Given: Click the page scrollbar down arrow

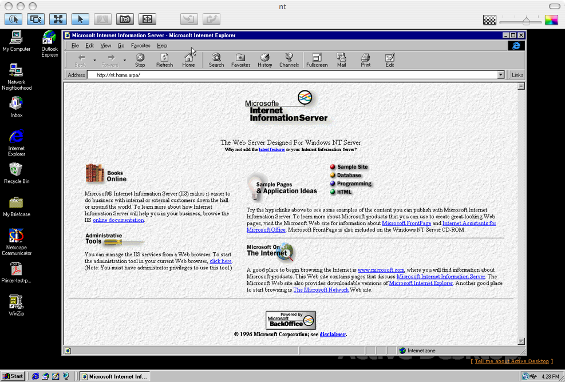Looking at the screenshot, I should [521, 341].
